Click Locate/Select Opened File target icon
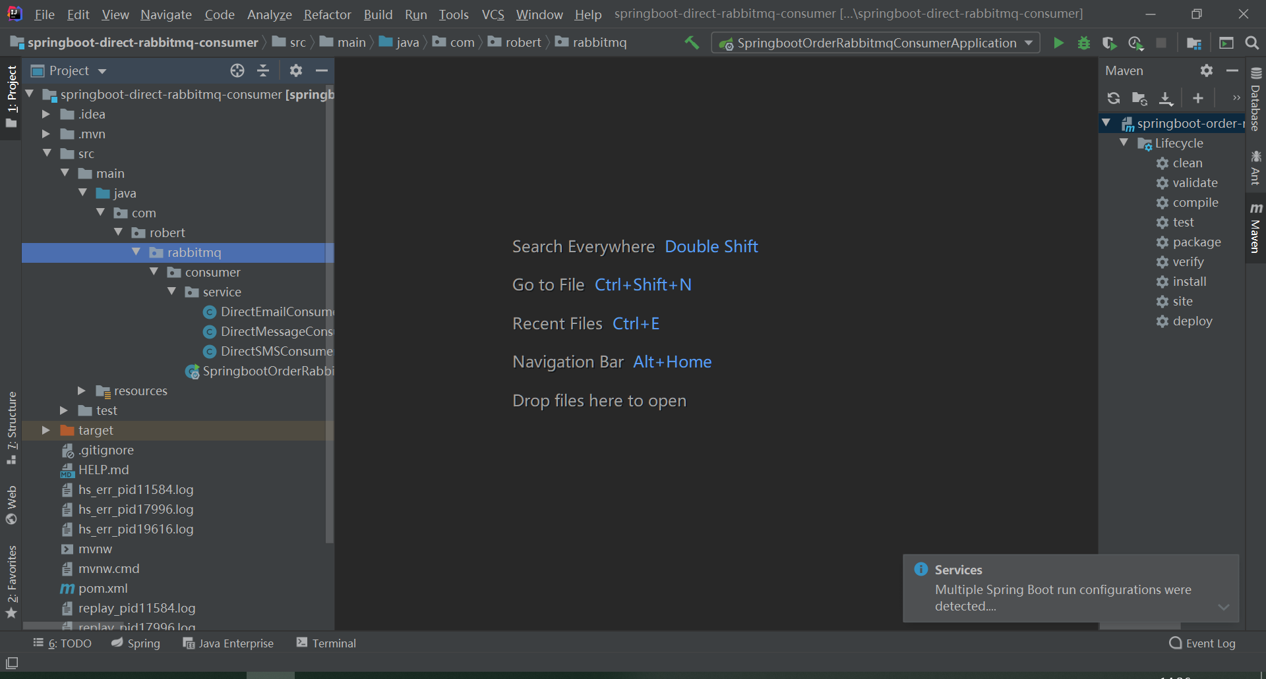Screen dimensions: 1266x679 point(237,70)
